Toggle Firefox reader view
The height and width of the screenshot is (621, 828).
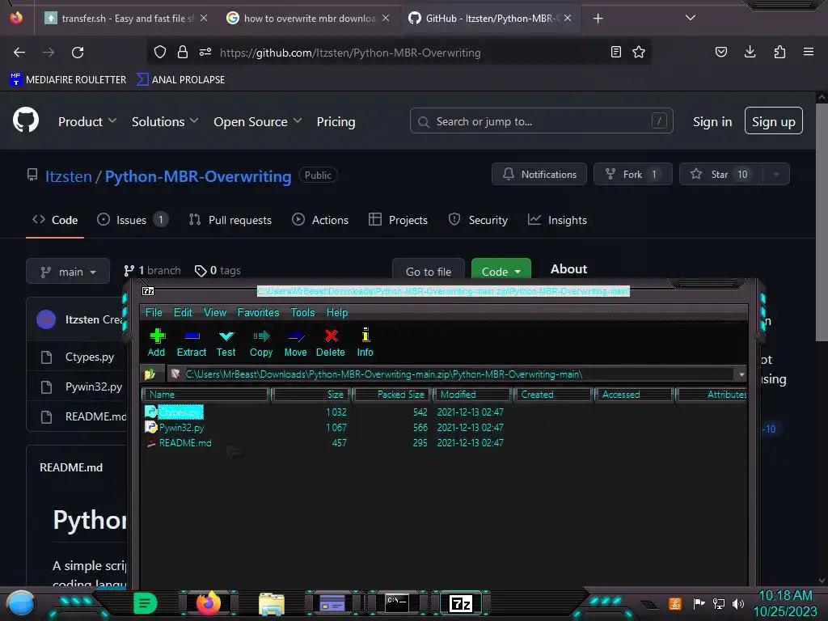(615, 52)
